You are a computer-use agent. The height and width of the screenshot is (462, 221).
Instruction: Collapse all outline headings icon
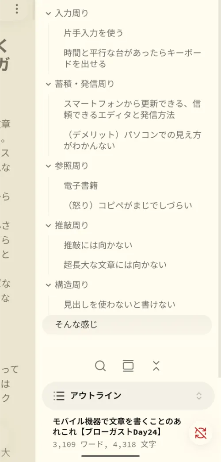tap(156, 366)
